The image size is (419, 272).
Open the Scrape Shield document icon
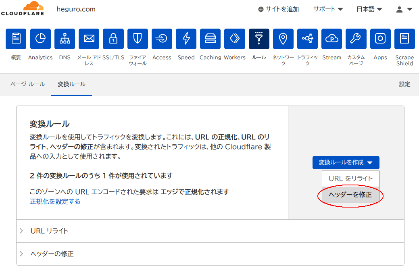[x=404, y=39]
